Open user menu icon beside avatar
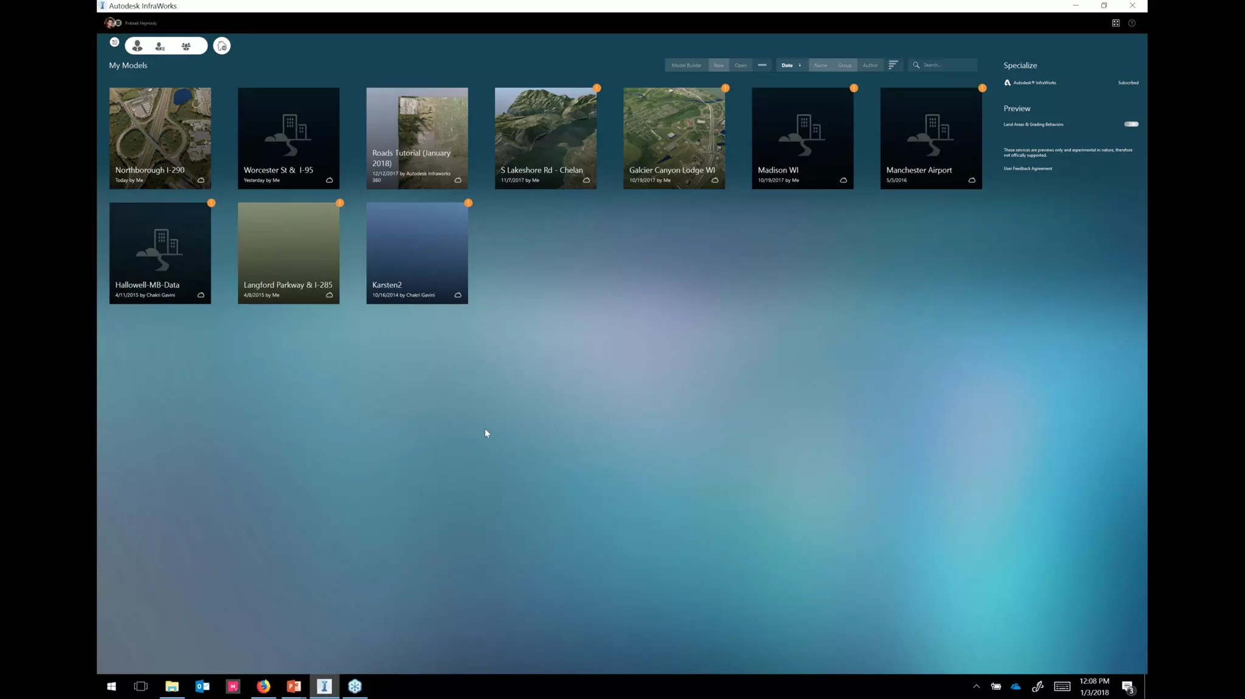This screenshot has height=699, width=1245. coord(119,23)
